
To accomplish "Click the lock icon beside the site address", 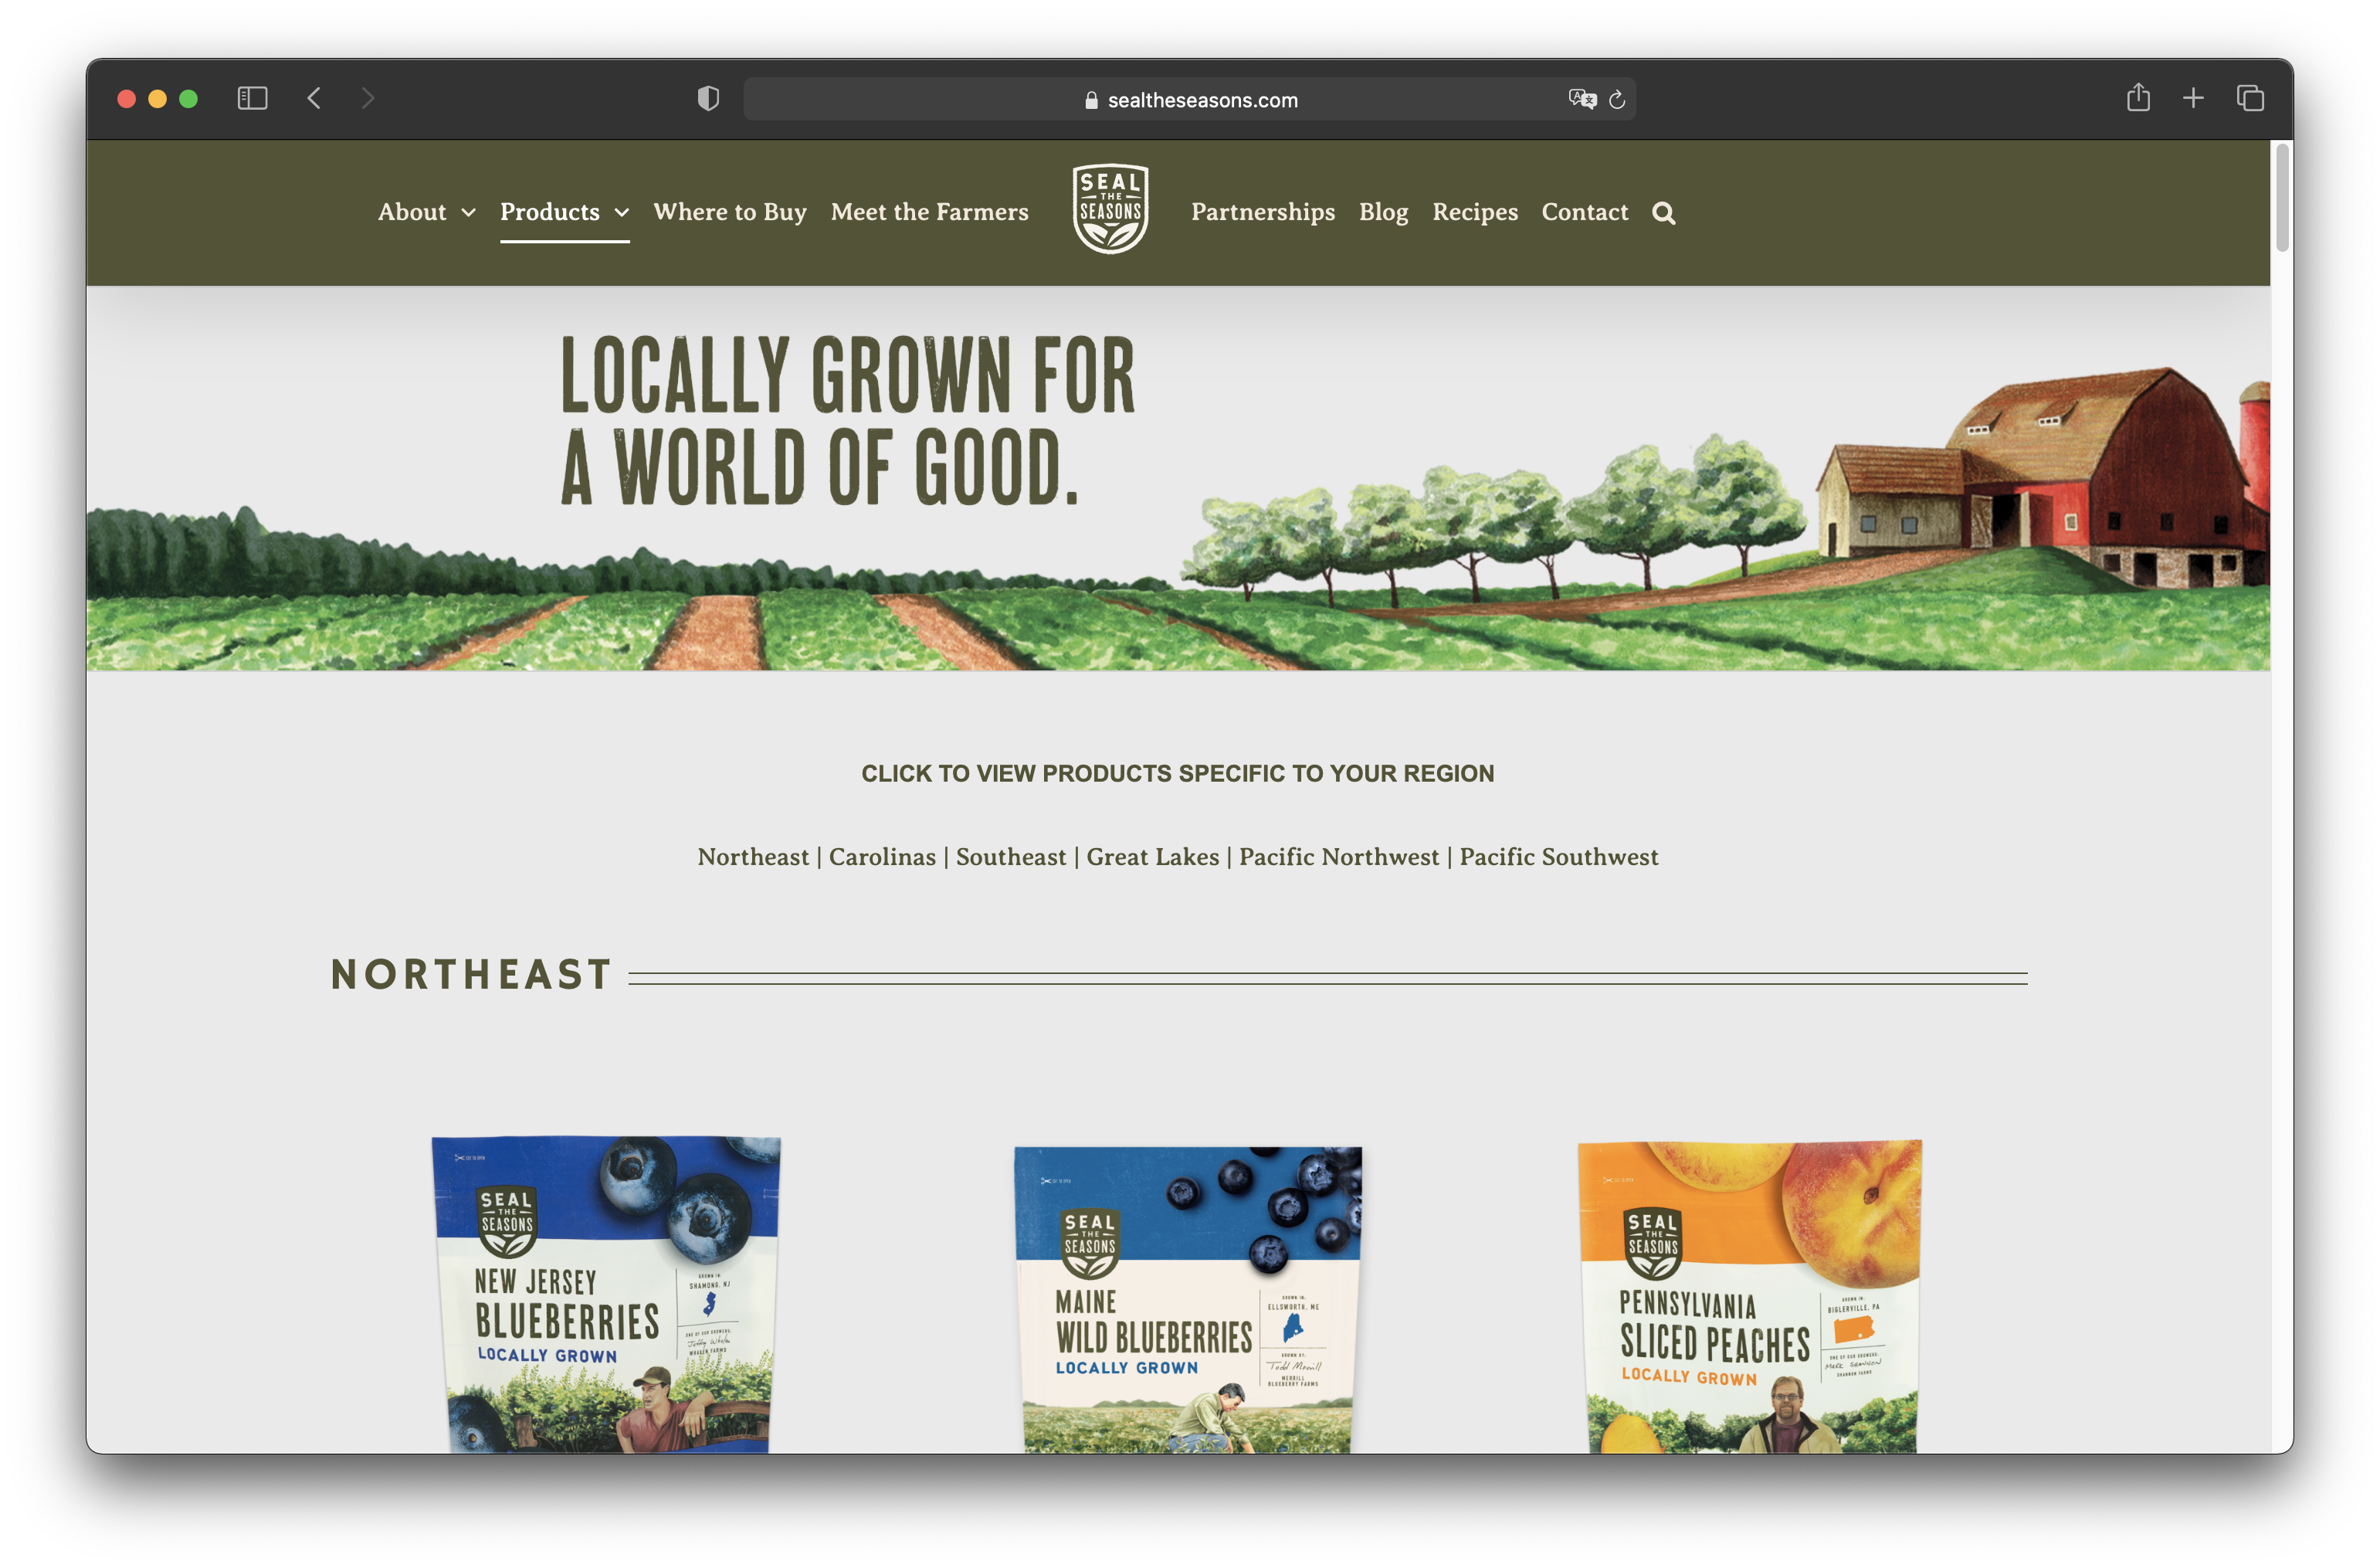I will (x=1091, y=100).
